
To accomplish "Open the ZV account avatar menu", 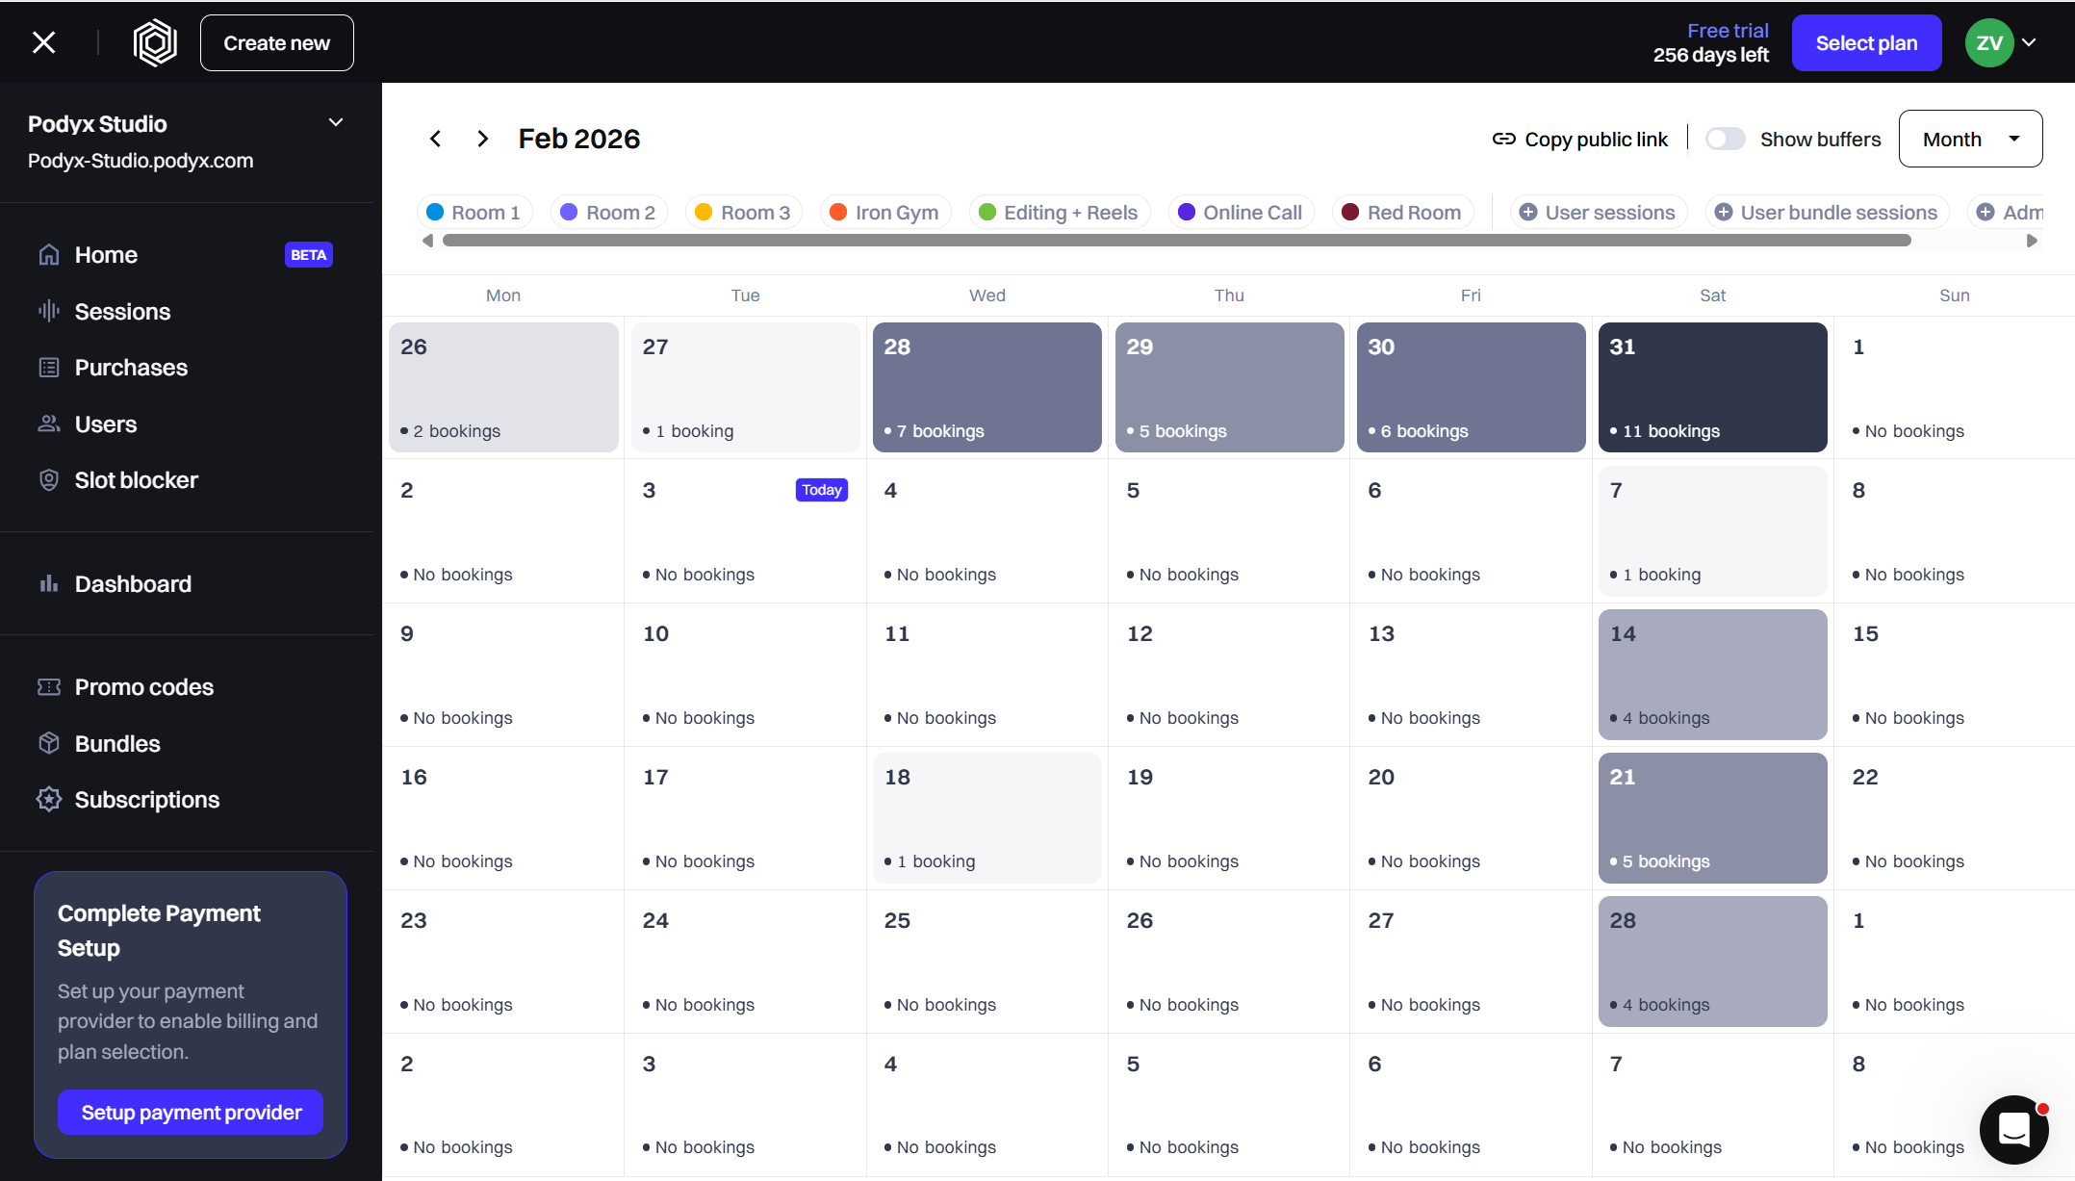I will [x=1990, y=43].
